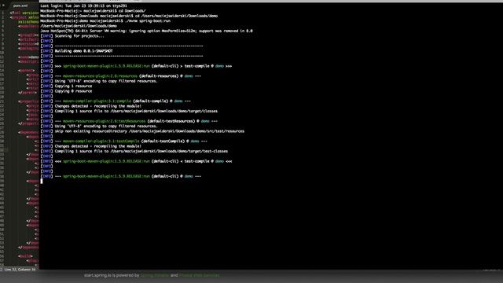Click the 'skip non existing resourceDirectory' log line

pyautogui.click(x=142, y=131)
